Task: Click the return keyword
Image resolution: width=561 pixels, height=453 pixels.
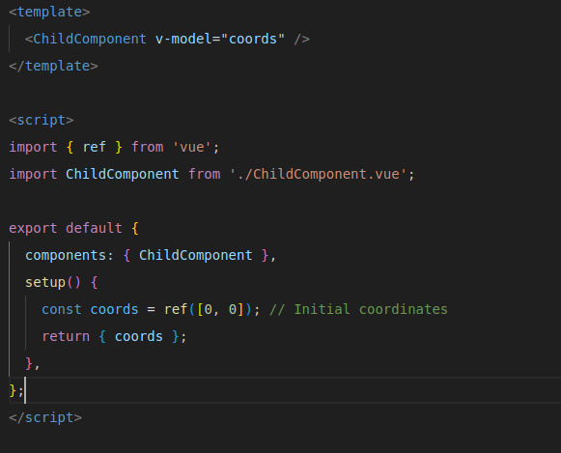Action: point(66,337)
